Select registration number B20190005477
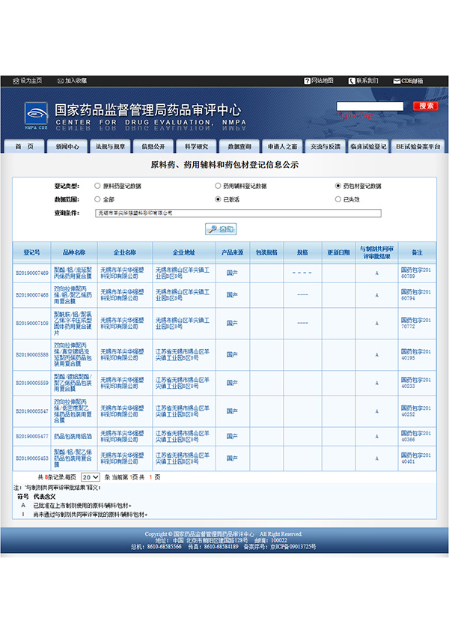Image resolution: width=449 pixels, height=633 pixels. pos(32,437)
